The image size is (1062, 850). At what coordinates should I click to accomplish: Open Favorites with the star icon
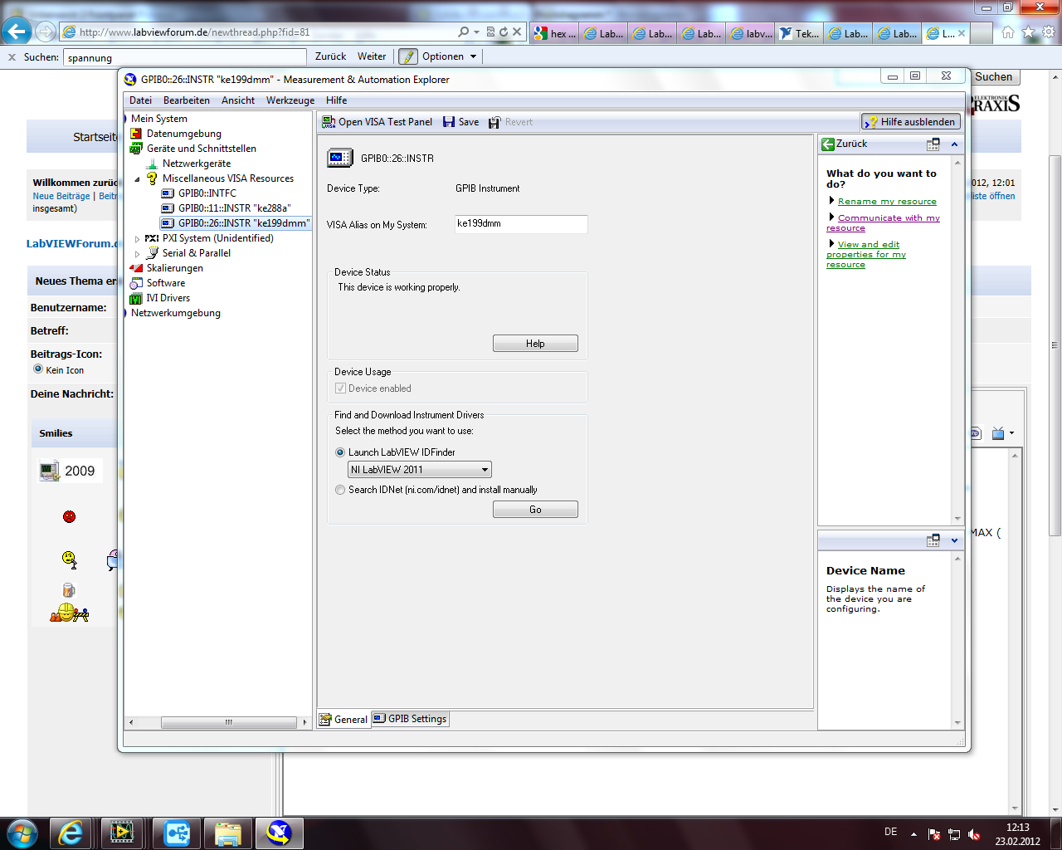(x=1029, y=32)
